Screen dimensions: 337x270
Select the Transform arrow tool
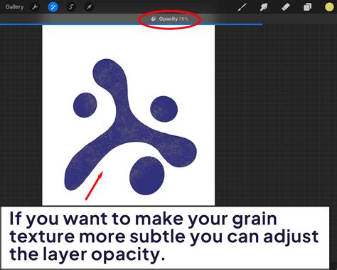click(89, 7)
